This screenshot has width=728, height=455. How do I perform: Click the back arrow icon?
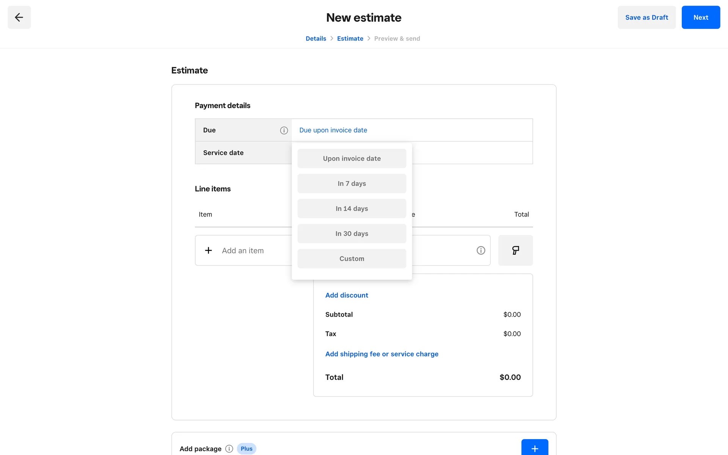click(19, 17)
